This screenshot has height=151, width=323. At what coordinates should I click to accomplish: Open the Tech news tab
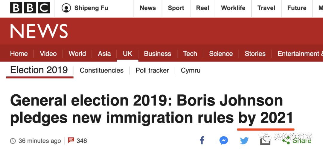190,54
